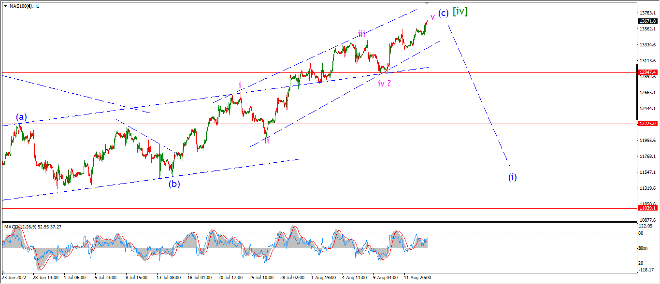
Task: Click the 9 Aug 04:00 time axis label
Action: coord(385,278)
